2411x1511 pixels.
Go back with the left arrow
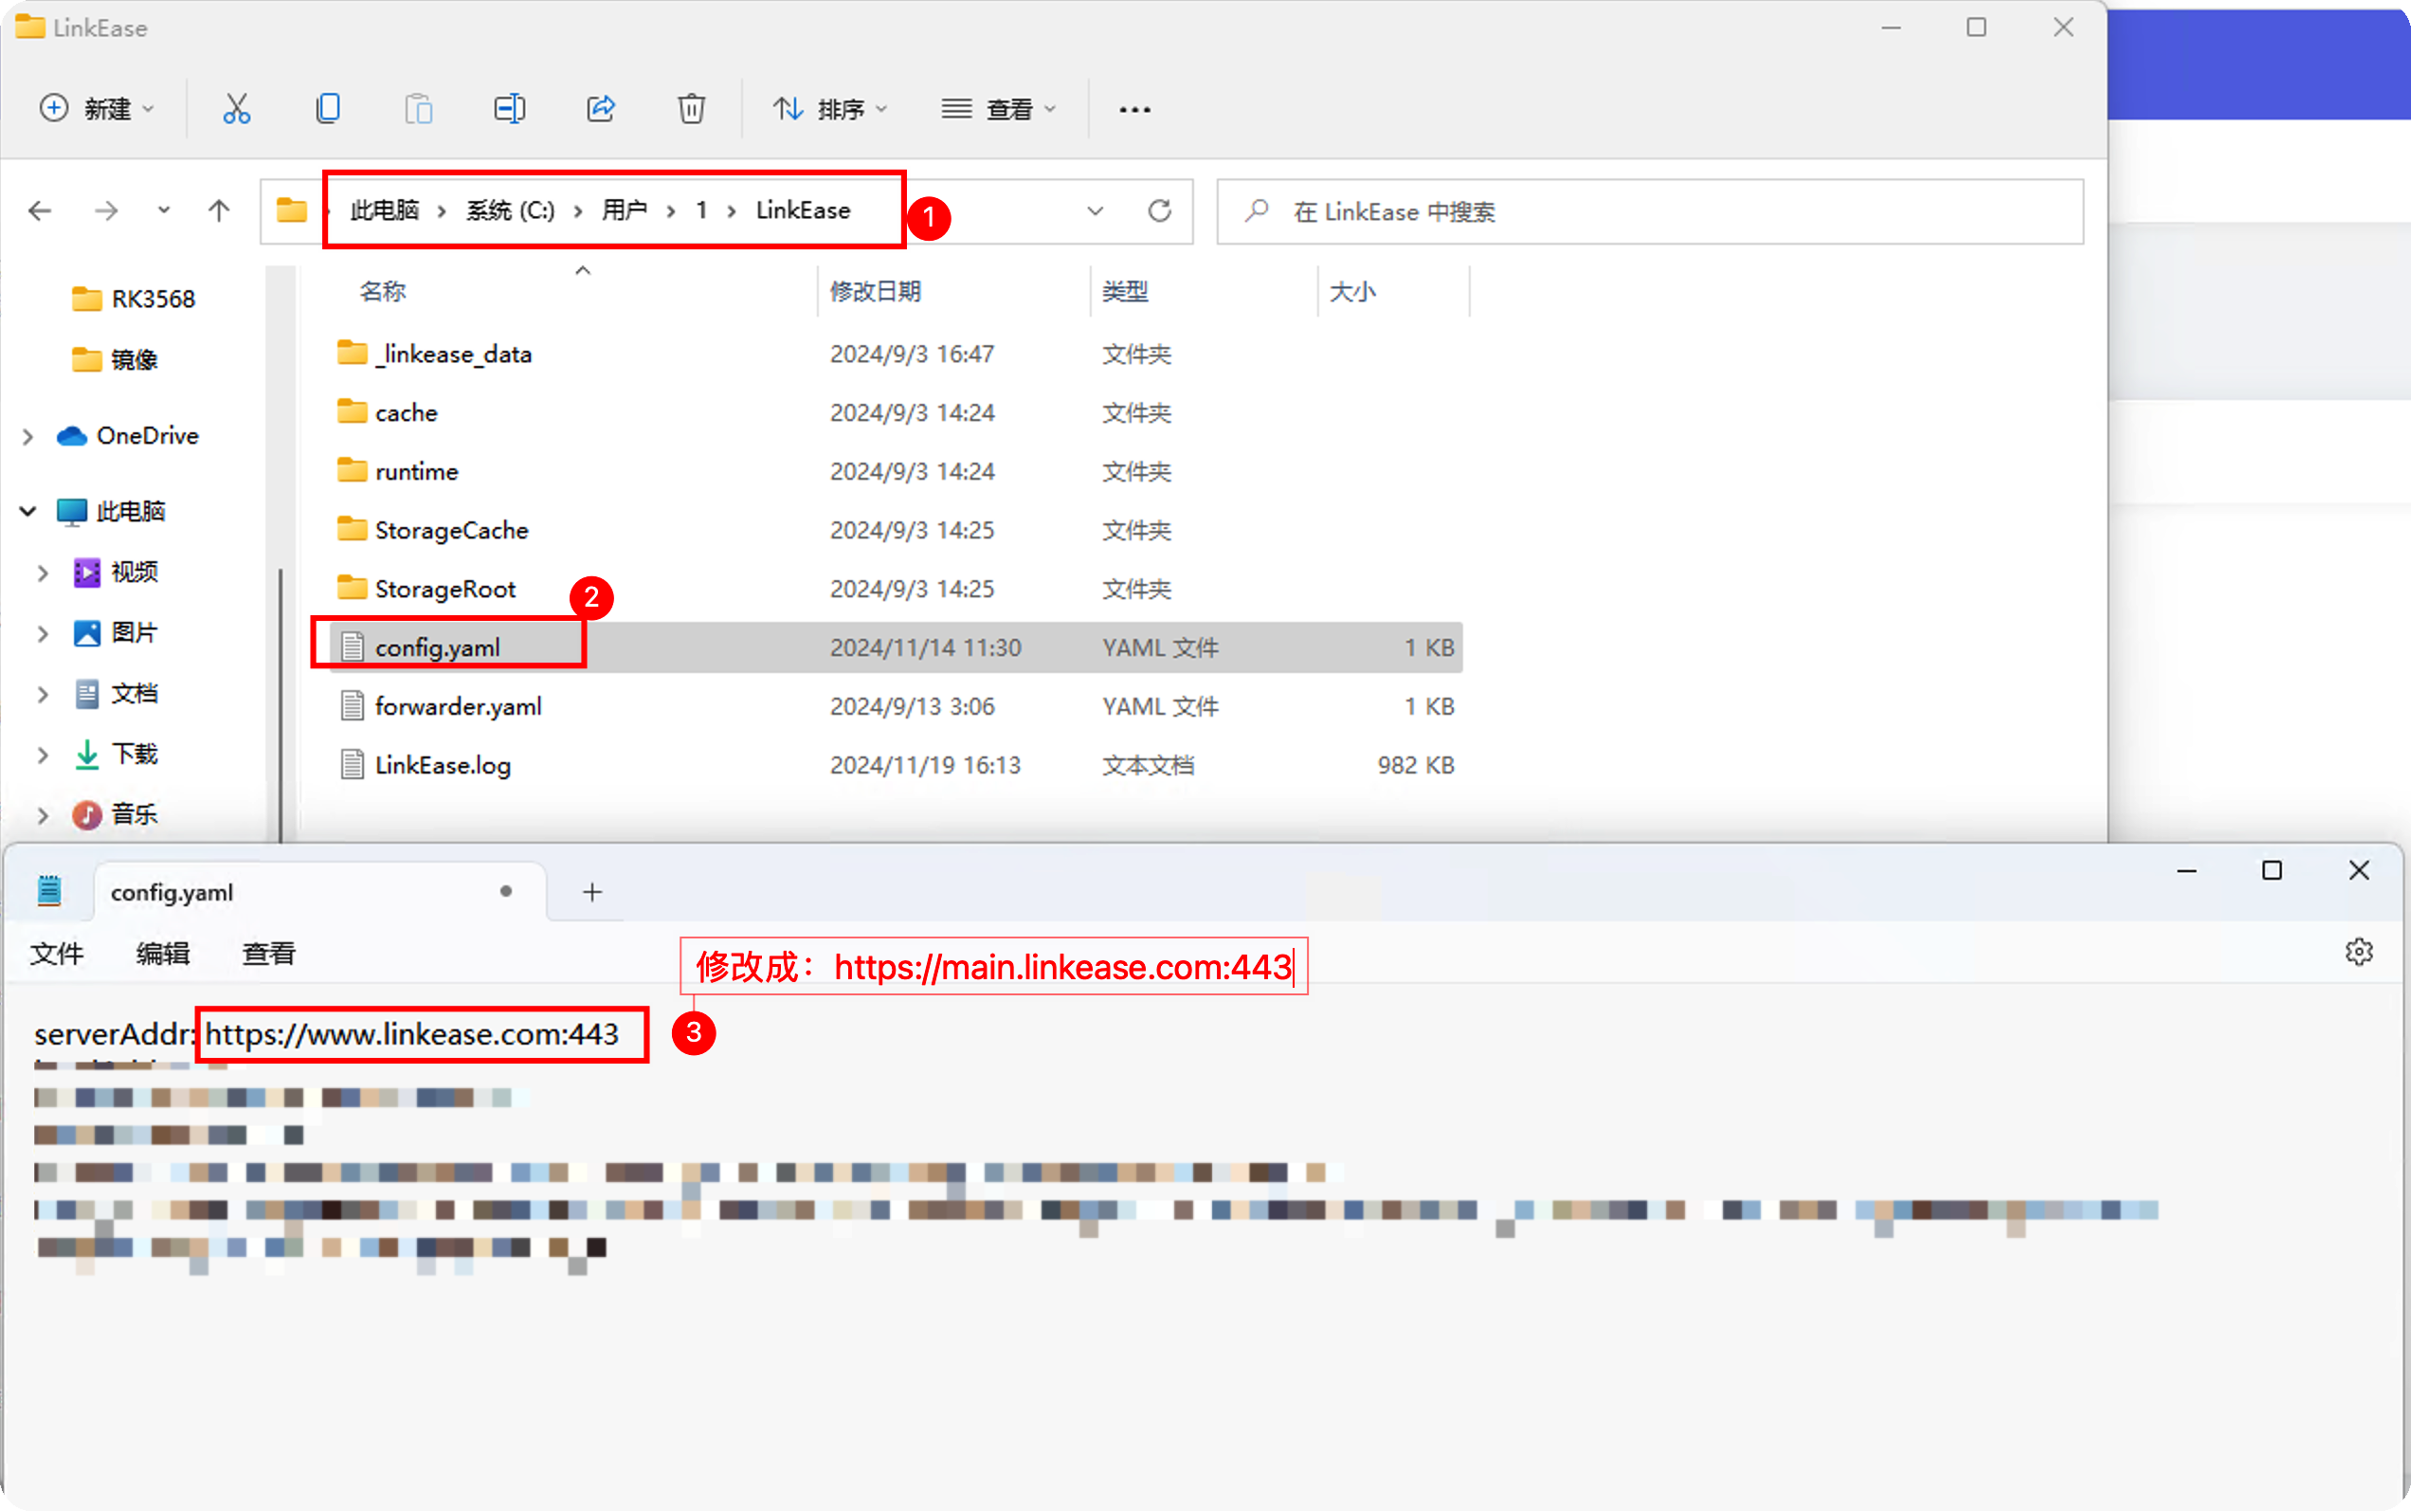pyautogui.click(x=40, y=210)
